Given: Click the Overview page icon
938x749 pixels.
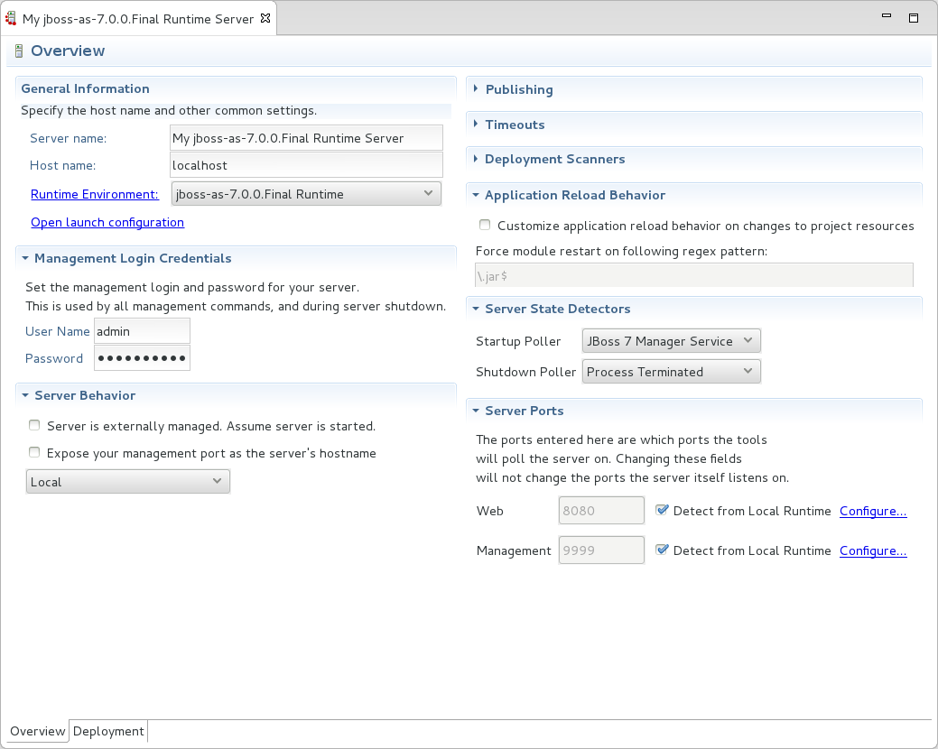Looking at the screenshot, I should click(x=17, y=51).
